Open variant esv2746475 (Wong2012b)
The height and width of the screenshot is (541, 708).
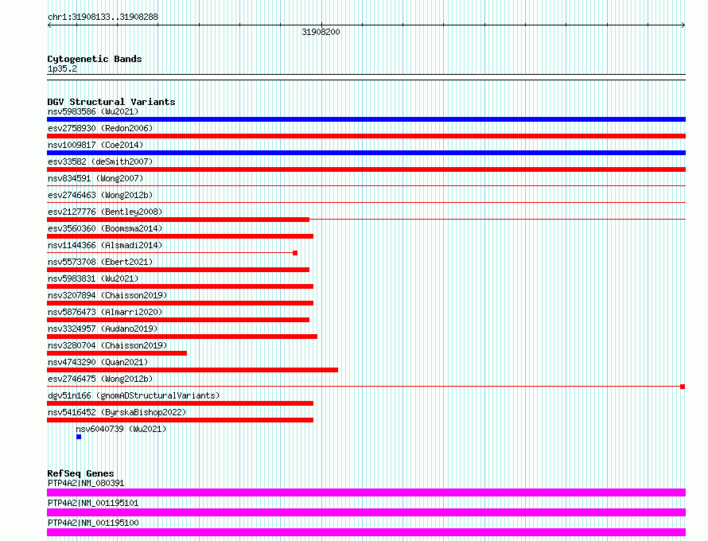100,379
